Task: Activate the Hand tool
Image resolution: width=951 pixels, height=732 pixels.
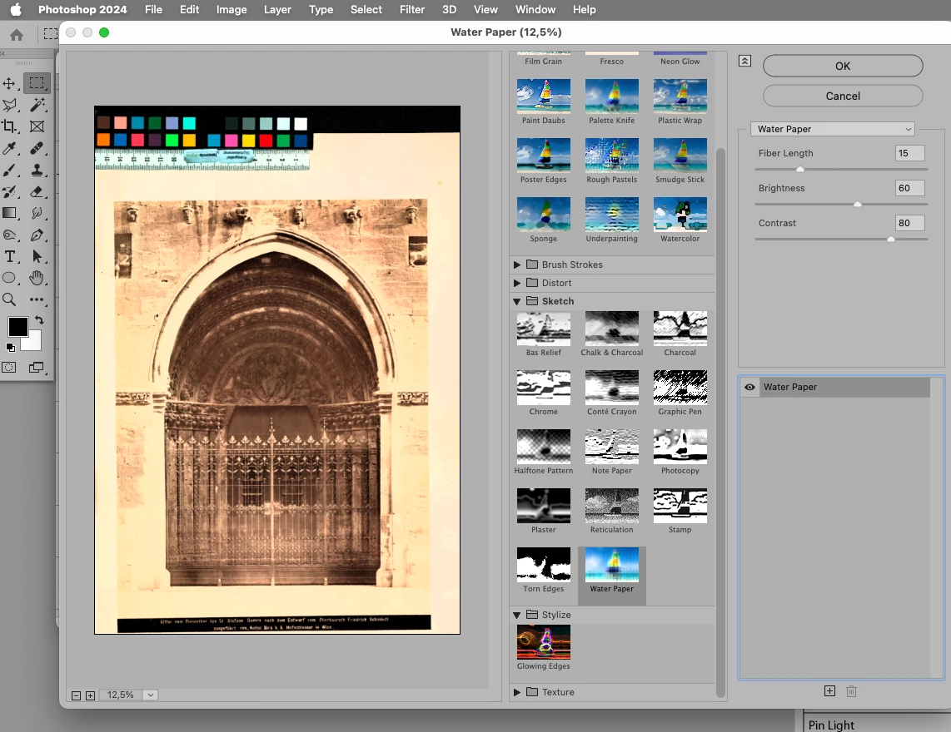Action: [37, 278]
